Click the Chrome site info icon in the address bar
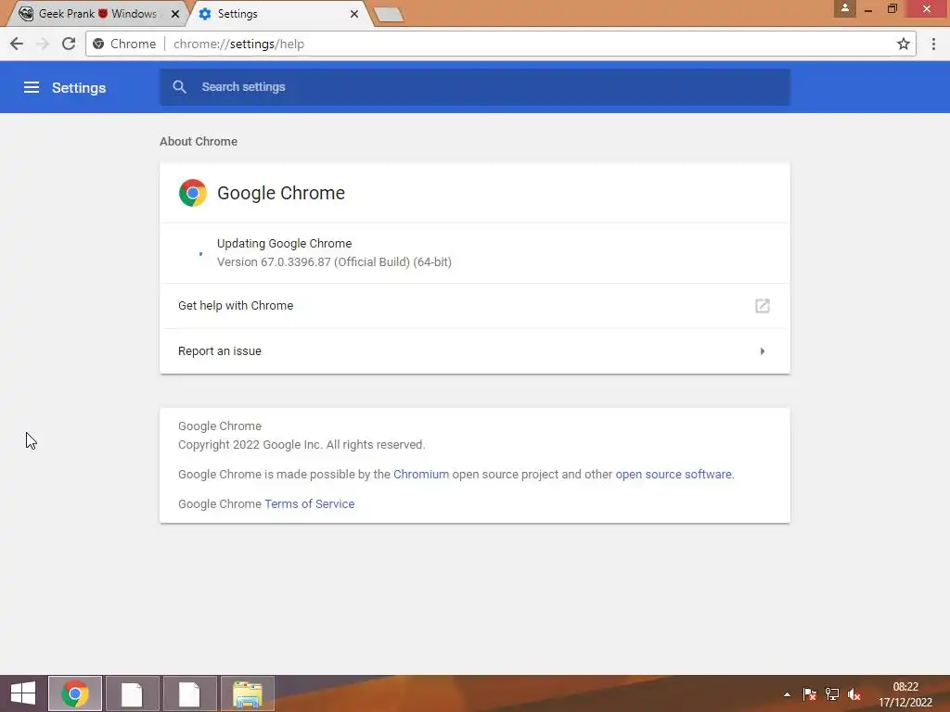 click(x=98, y=44)
